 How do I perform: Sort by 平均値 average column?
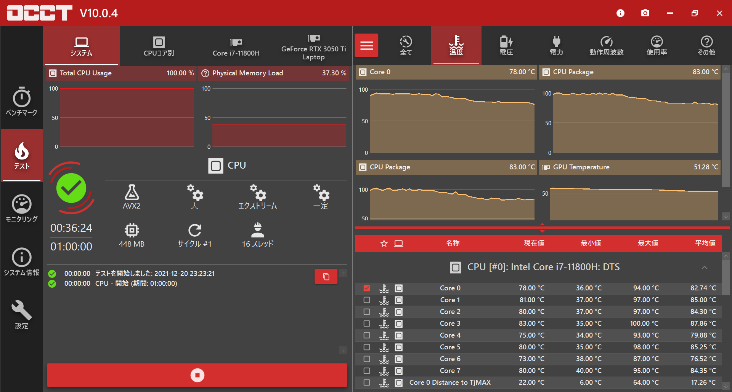pyautogui.click(x=705, y=243)
